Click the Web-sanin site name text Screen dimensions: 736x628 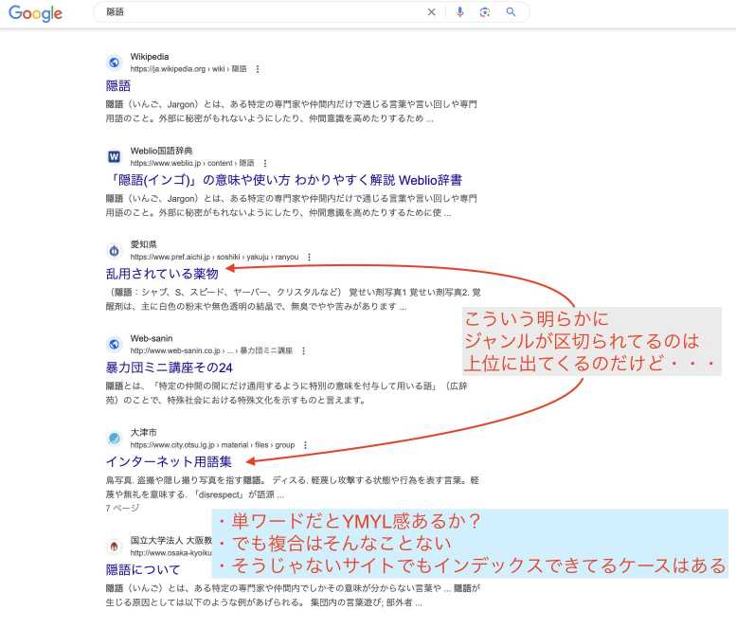[x=152, y=338]
